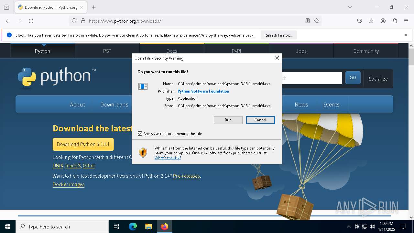This screenshot has height=233, width=414.
Task: Click News in python.org menu
Action: [x=301, y=105]
